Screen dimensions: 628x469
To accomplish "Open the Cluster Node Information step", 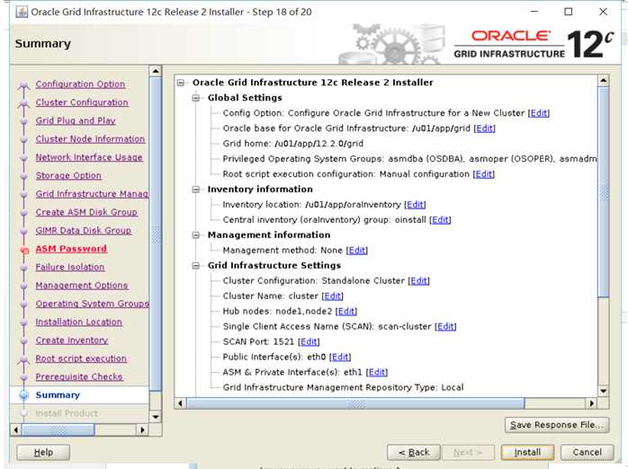I will (90, 139).
